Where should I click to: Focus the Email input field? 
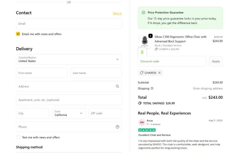69,24
